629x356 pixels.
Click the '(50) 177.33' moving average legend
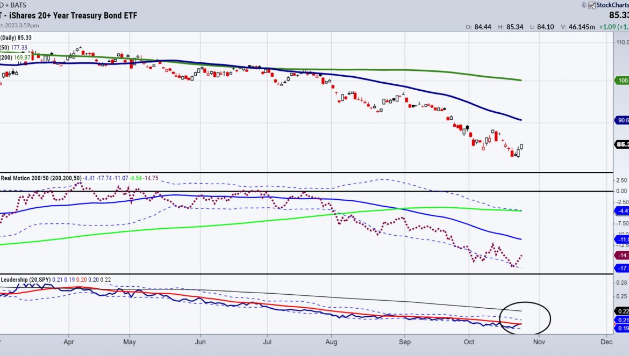[13, 48]
